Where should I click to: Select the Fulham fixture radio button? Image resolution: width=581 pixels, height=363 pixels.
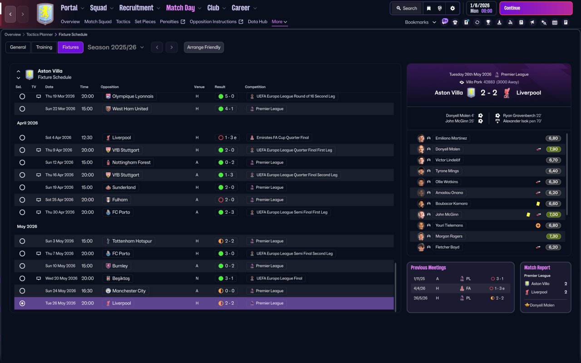click(x=22, y=200)
